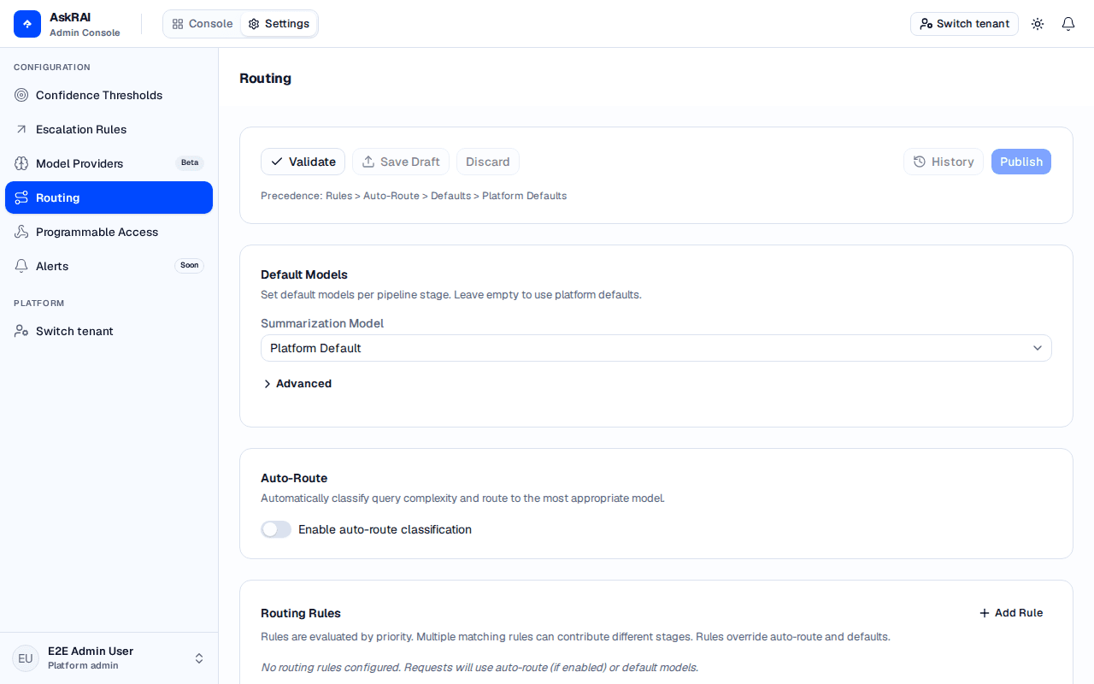Click the Save Draft upload icon

pos(368,162)
